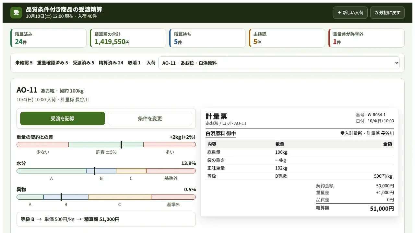Screen dimensions: 415x233
Task: Click the 受入計量所・計量係 長谷川 text
Action: pos(367,133)
